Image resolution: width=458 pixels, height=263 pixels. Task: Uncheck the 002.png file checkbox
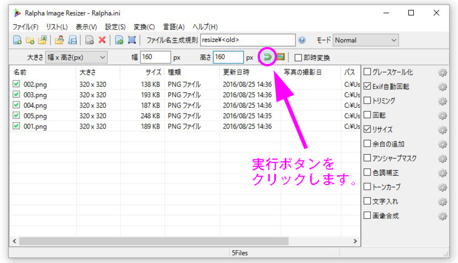(17, 84)
